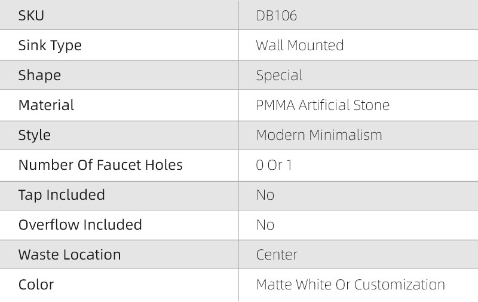Select No in Overflow Included row
The width and height of the screenshot is (478, 302).
click(265, 225)
